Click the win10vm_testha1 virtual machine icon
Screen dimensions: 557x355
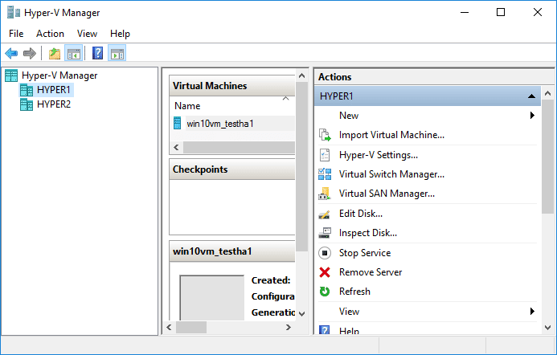click(178, 123)
